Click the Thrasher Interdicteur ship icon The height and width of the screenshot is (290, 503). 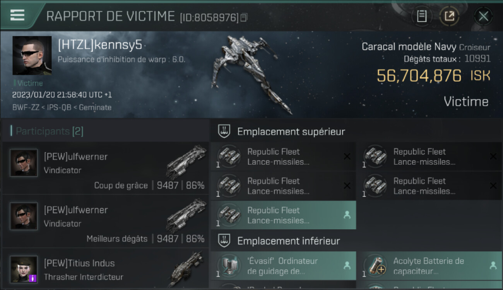(x=186, y=269)
